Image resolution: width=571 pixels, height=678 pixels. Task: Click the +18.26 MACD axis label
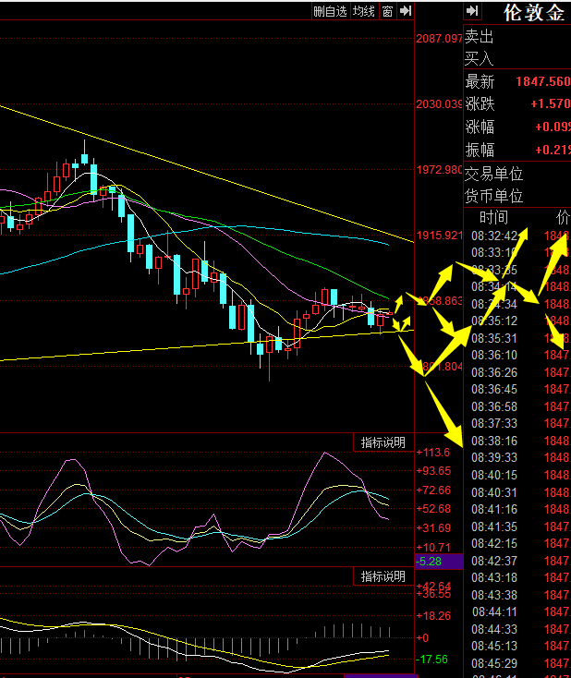pyautogui.click(x=433, y=616)
